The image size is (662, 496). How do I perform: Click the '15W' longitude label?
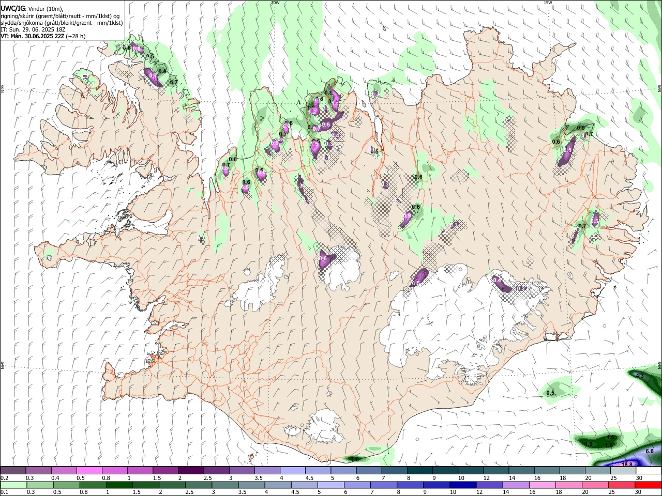(x=548, y=3)
